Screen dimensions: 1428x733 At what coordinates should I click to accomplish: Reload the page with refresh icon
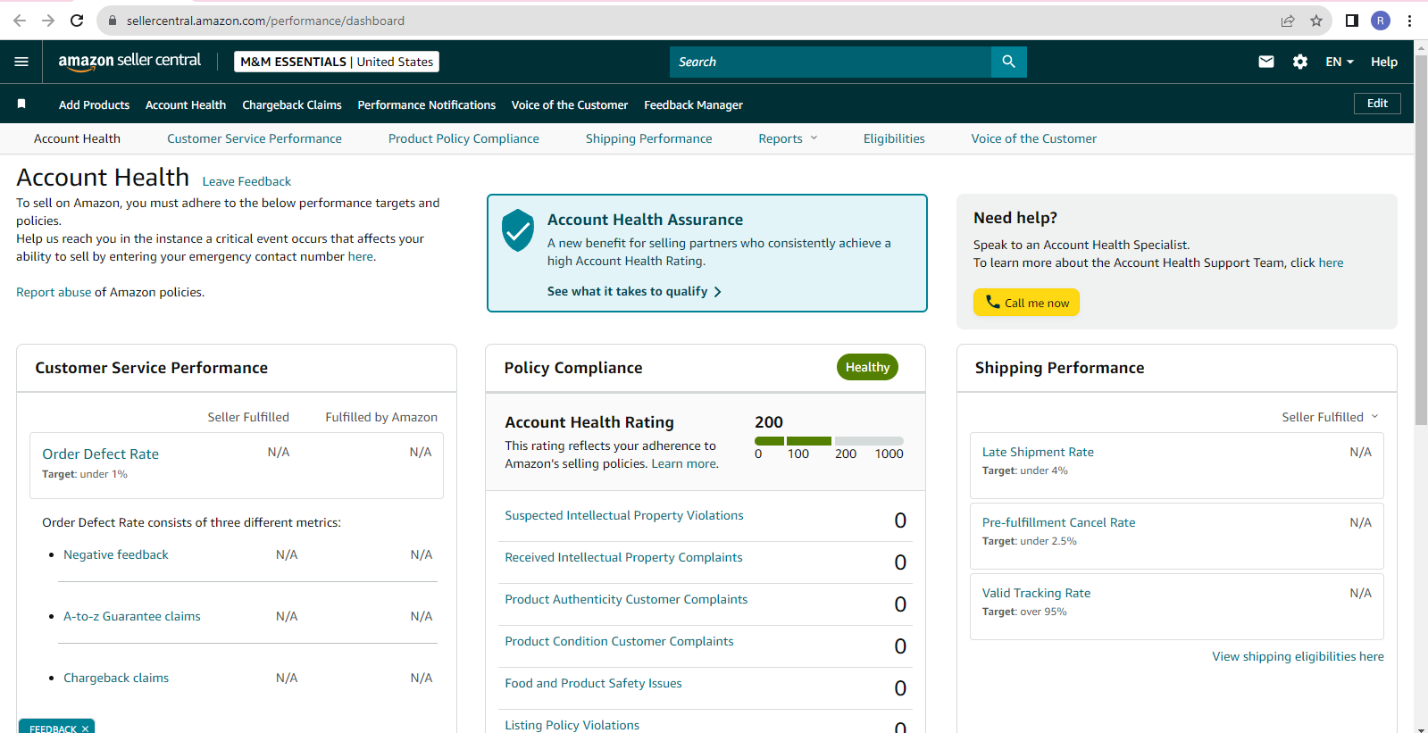click(x=77, y=21)
